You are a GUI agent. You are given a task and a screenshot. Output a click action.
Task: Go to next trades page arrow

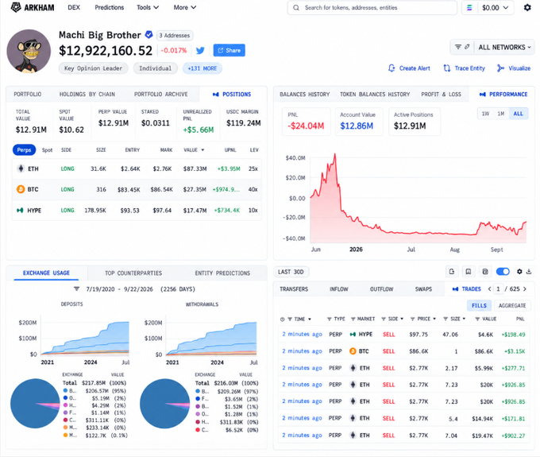tap(524, 289)
